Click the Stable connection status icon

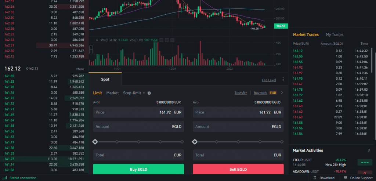[x=4, y=178]
